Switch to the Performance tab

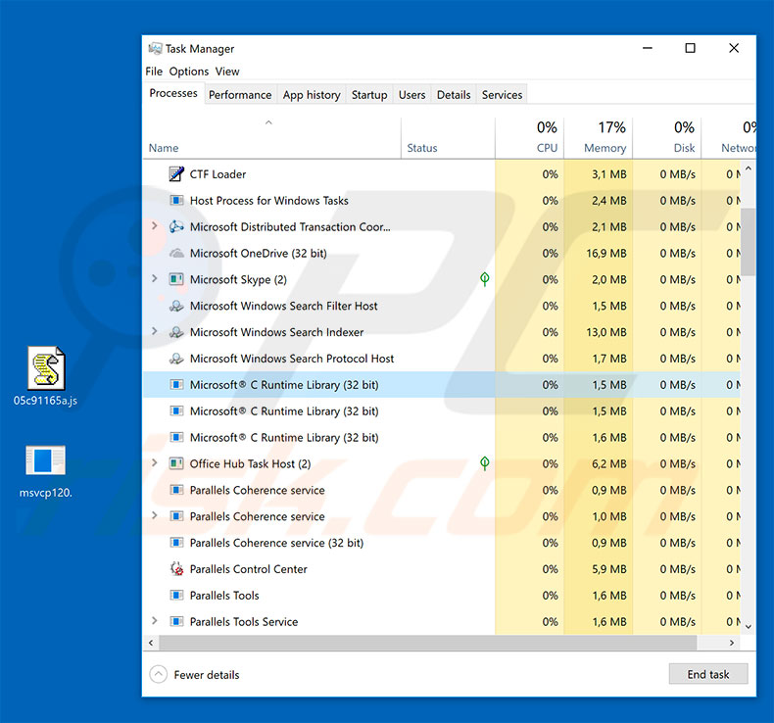240,95
